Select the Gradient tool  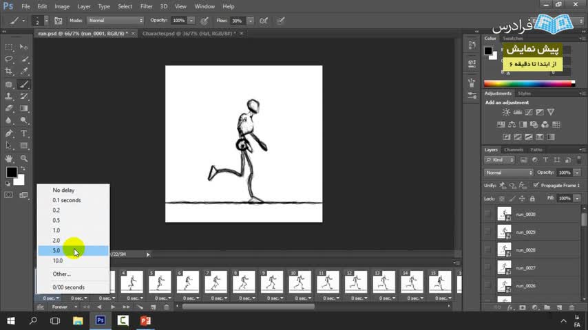[23, 108]
